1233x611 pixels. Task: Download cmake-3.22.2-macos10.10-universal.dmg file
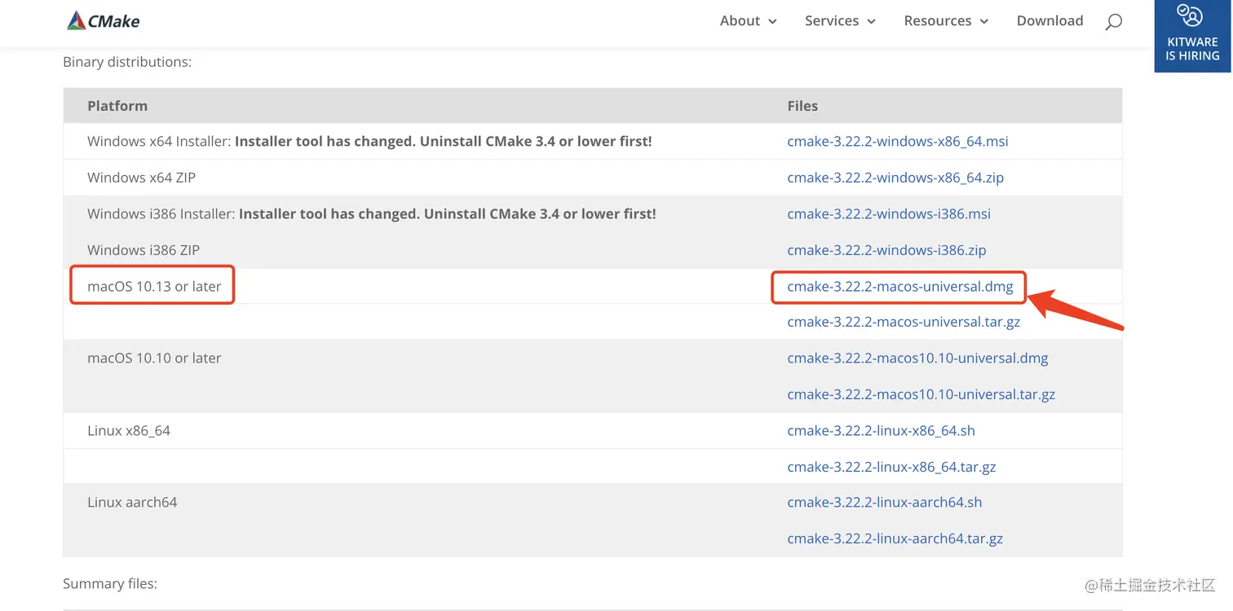917,358
